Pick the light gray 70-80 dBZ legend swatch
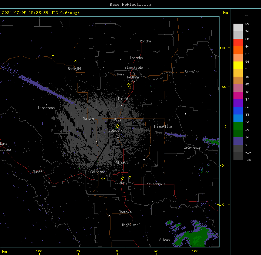 [238, 28]
